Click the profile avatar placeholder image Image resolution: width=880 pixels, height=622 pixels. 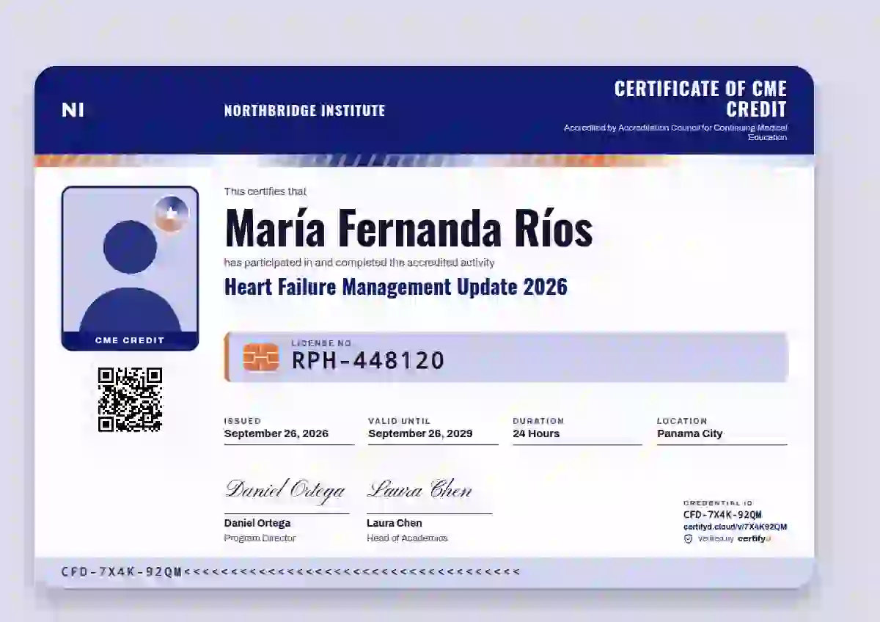pos(130,268)
